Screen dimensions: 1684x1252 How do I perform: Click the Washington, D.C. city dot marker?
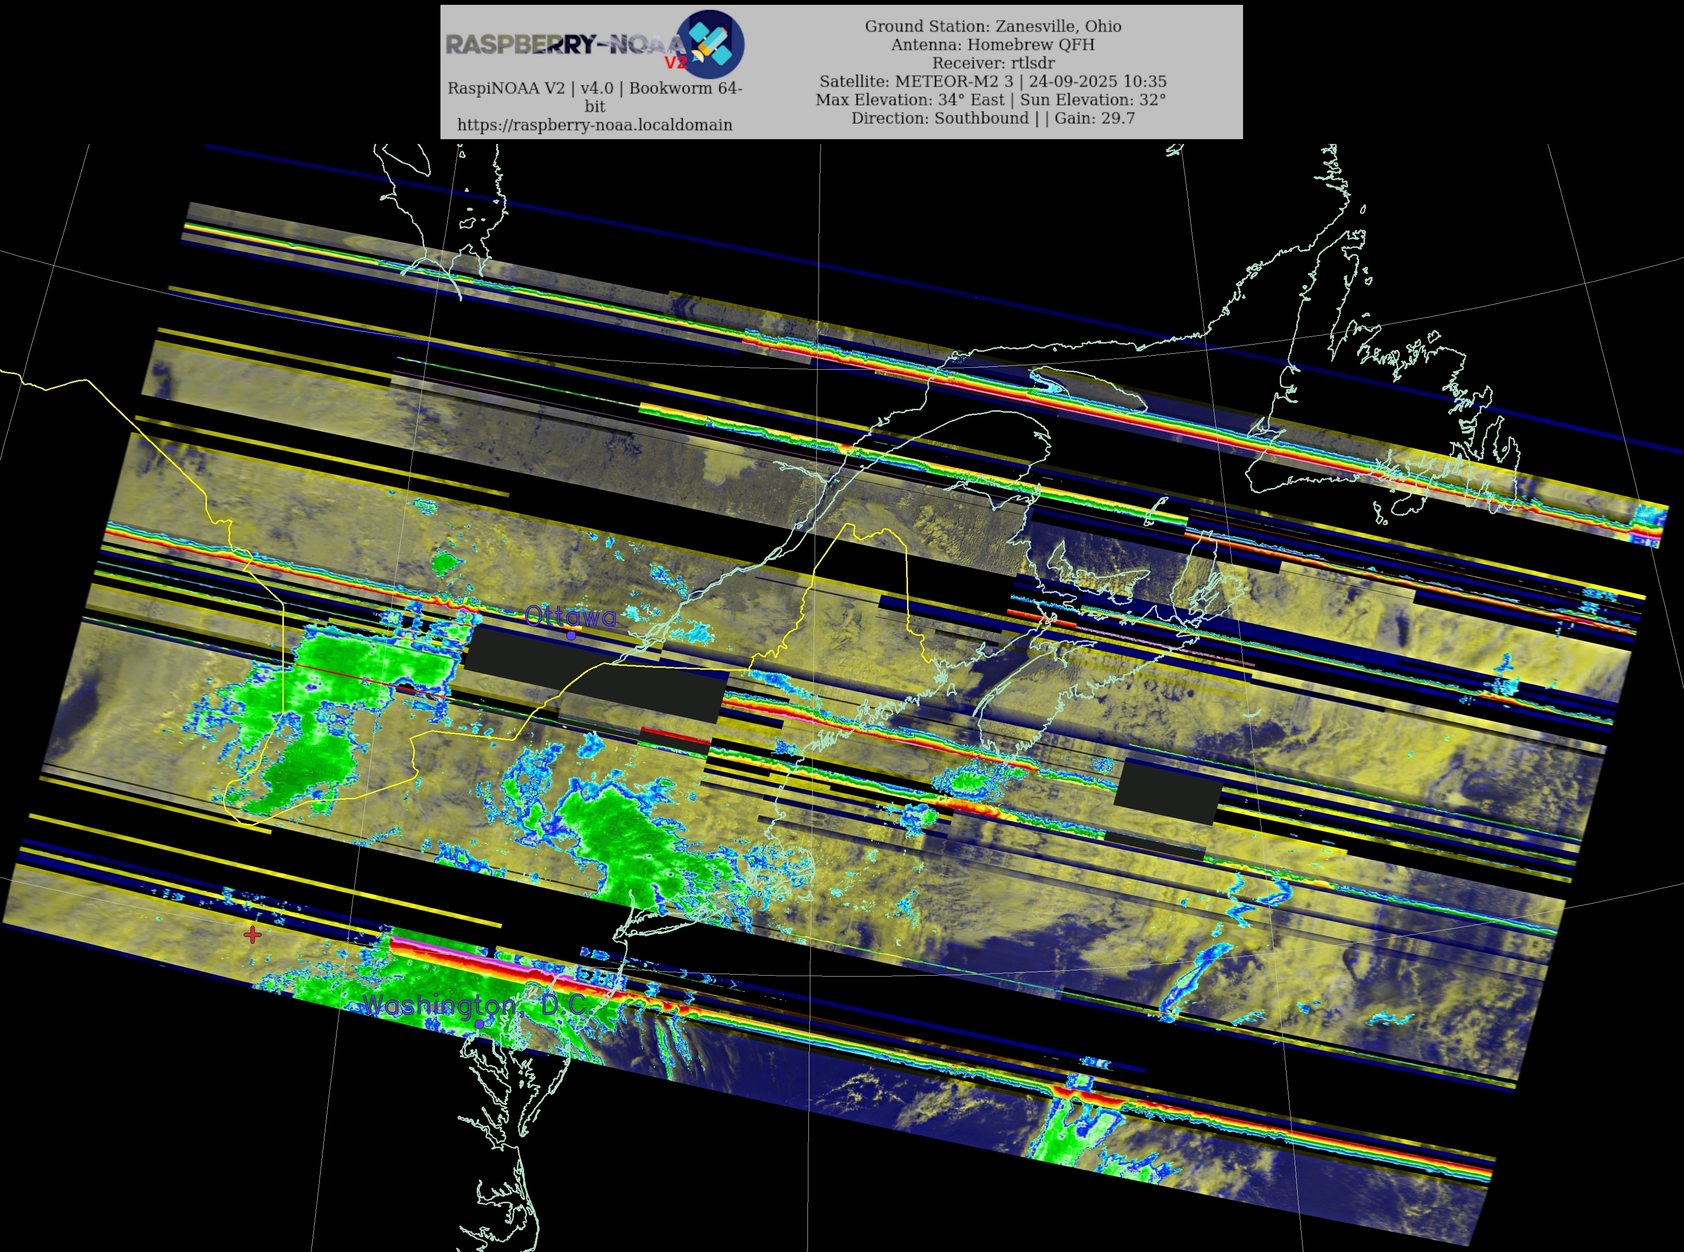click(479, 1024)
